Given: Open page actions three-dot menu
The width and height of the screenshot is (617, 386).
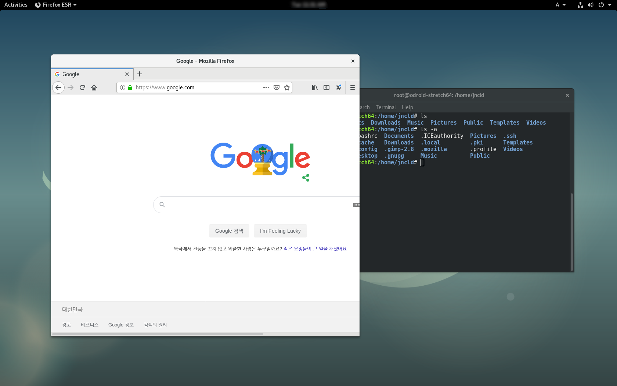Looking at the screenshot, I should coord(266,87).
